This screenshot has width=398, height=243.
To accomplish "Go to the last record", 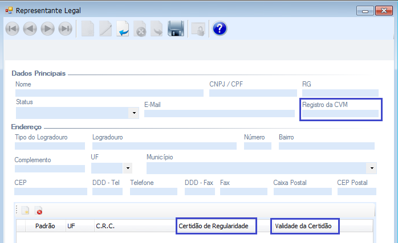I will pos(66,28).
